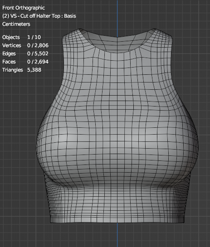Click the Vertices 0 / 2,806 statistic
The image size is (210, 247).
pyautogui.click(x=25, y=45)
